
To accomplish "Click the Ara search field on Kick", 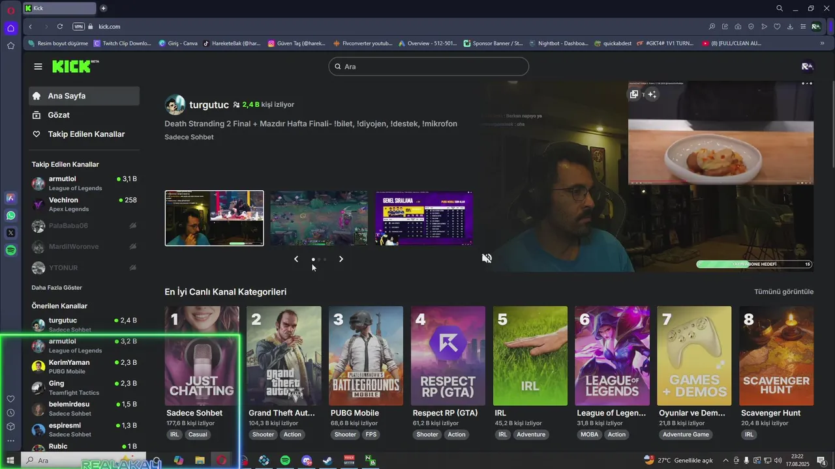I will pyautogui.click(x=429, y=66).
